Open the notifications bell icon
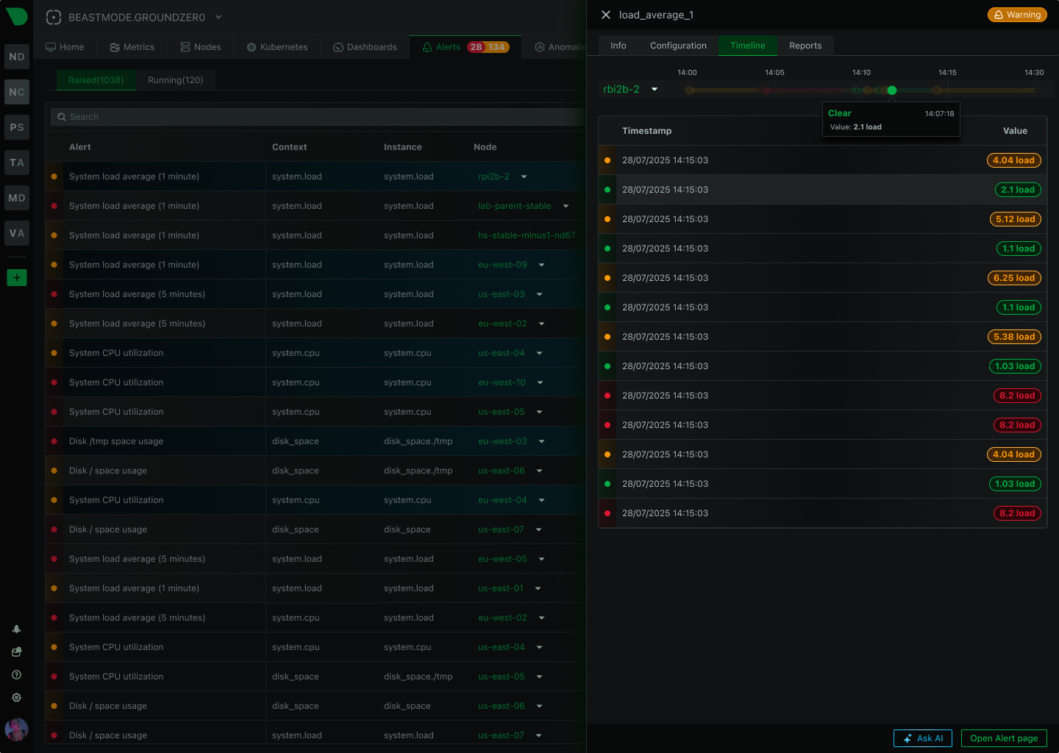Image resolution: width=1059 pixels, height=753 pixels. coord(16,629)
